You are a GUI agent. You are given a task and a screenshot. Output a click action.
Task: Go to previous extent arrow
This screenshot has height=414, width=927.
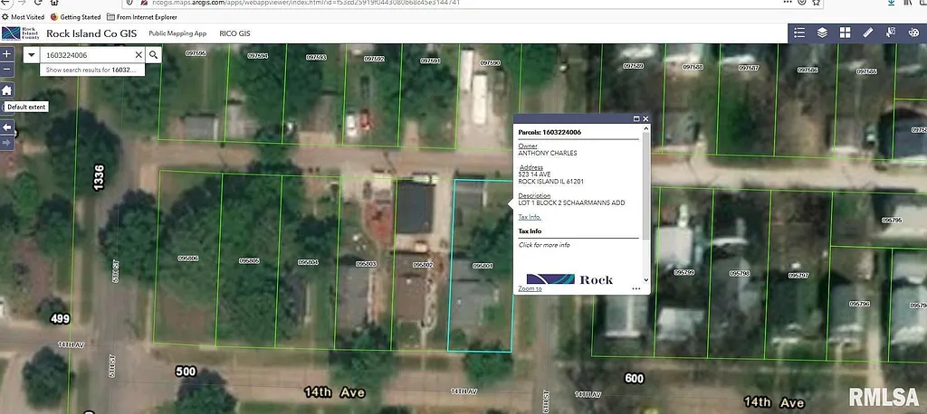7,127
